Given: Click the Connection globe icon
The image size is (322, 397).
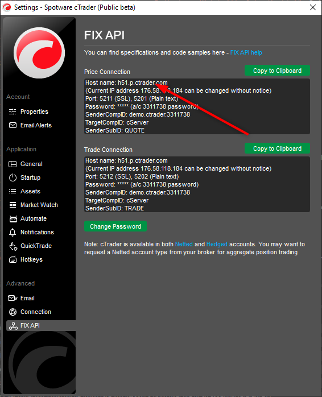Looking at the screenshot, I should [13, 312].
